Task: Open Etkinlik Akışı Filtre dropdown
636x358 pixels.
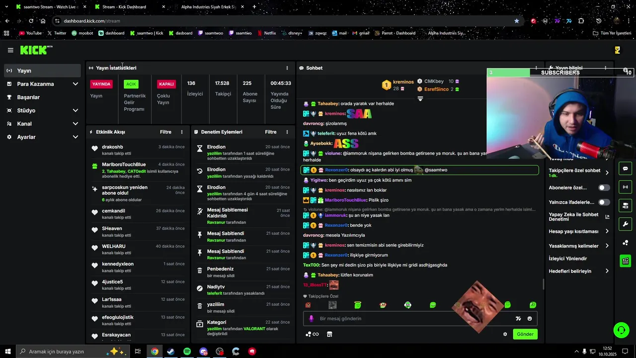Action: tap(165, 132)
